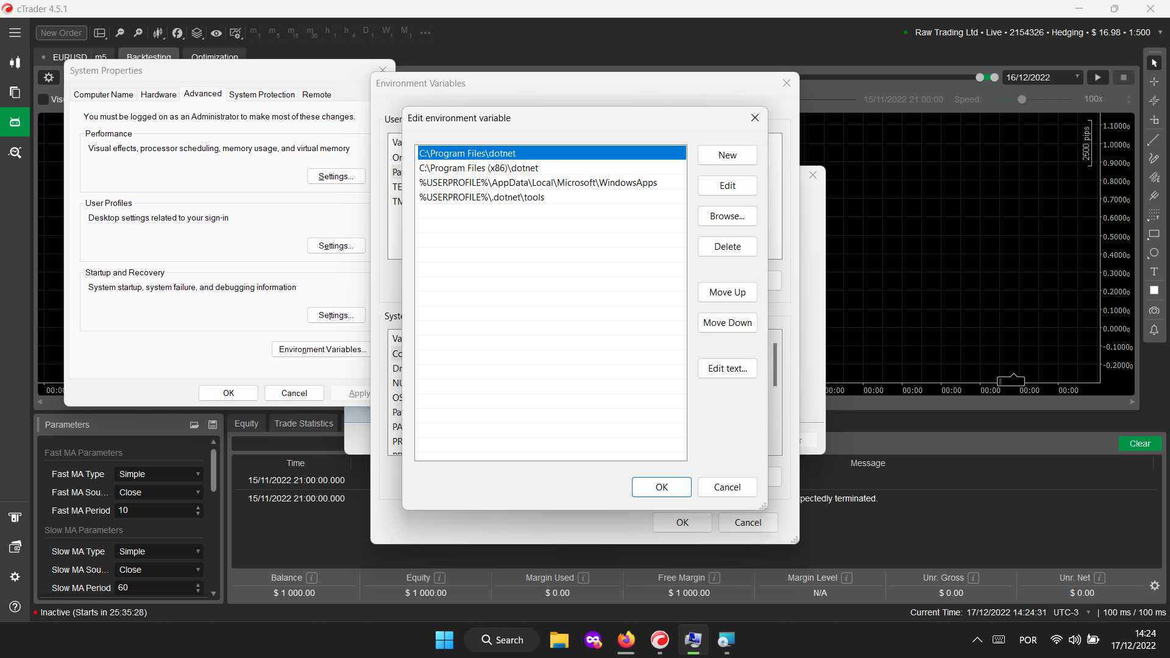This screenshot has height=658, width=1170.
Task: Open Windows Start menu on taskbar
Action: tap(444, 640)
